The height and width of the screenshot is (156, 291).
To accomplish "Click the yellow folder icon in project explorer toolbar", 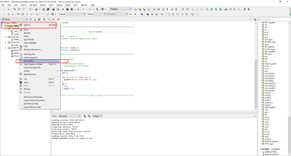I will pyautogui.click(x=35, y=19).
